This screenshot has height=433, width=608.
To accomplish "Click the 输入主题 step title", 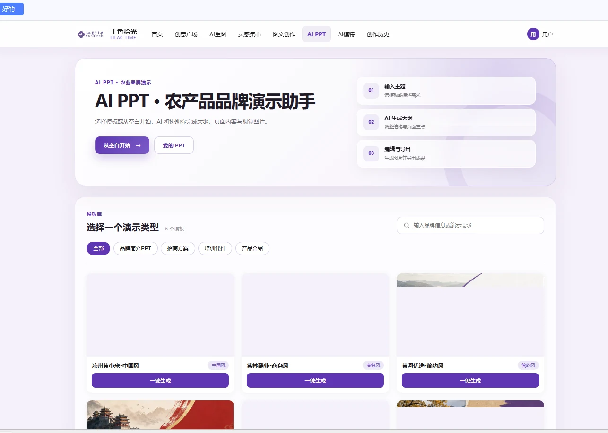I will click(x=395, y=86).
